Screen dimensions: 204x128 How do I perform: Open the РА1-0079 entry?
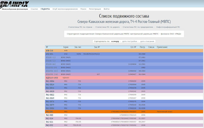tap(50, 105)
